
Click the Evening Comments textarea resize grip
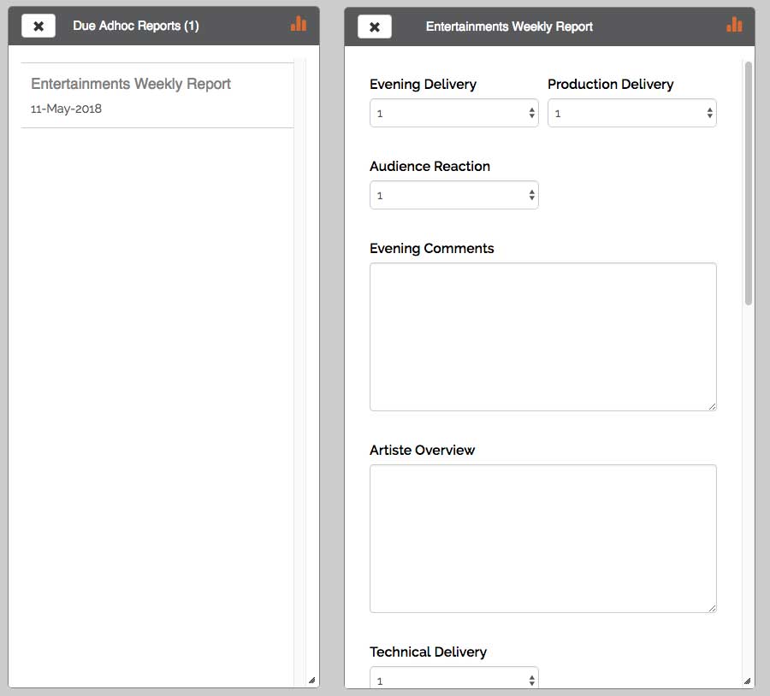[712, 406]
